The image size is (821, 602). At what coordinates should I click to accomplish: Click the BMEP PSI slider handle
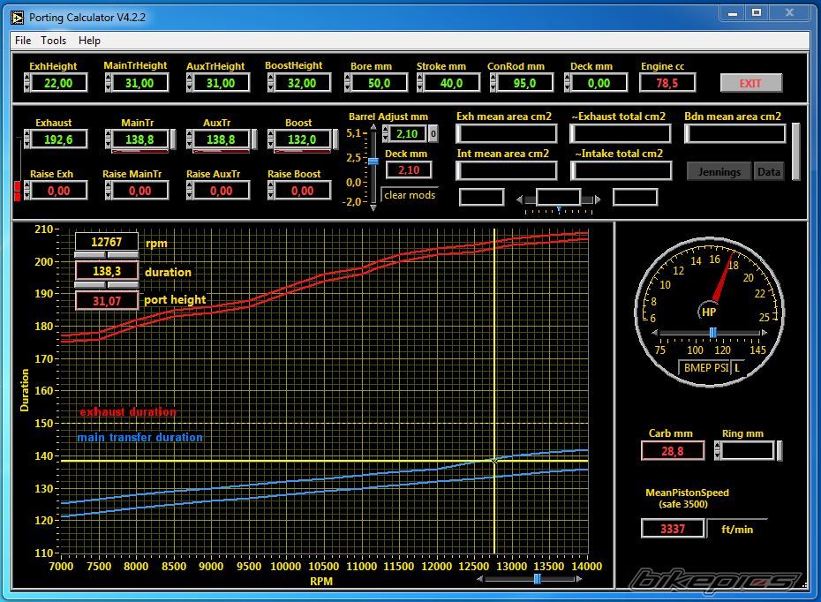click(712, 333)
